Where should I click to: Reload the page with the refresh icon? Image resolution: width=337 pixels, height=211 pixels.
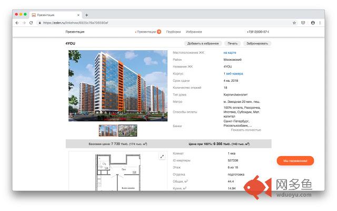[x=31, y=23]
